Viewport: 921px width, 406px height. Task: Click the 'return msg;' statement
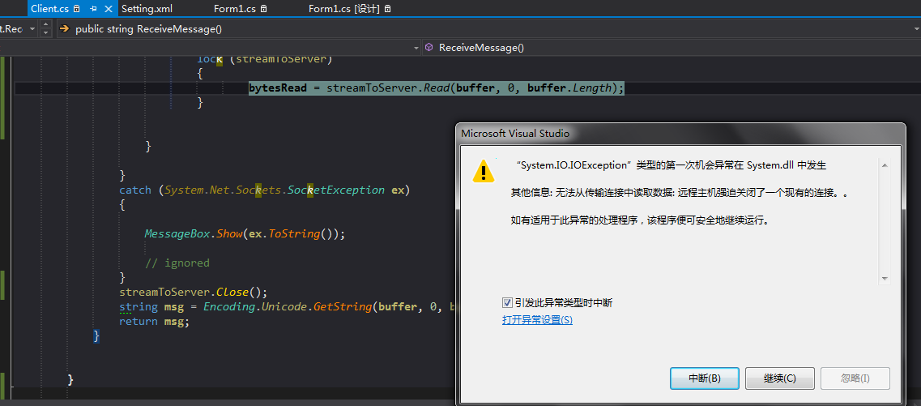coord(155,322)
